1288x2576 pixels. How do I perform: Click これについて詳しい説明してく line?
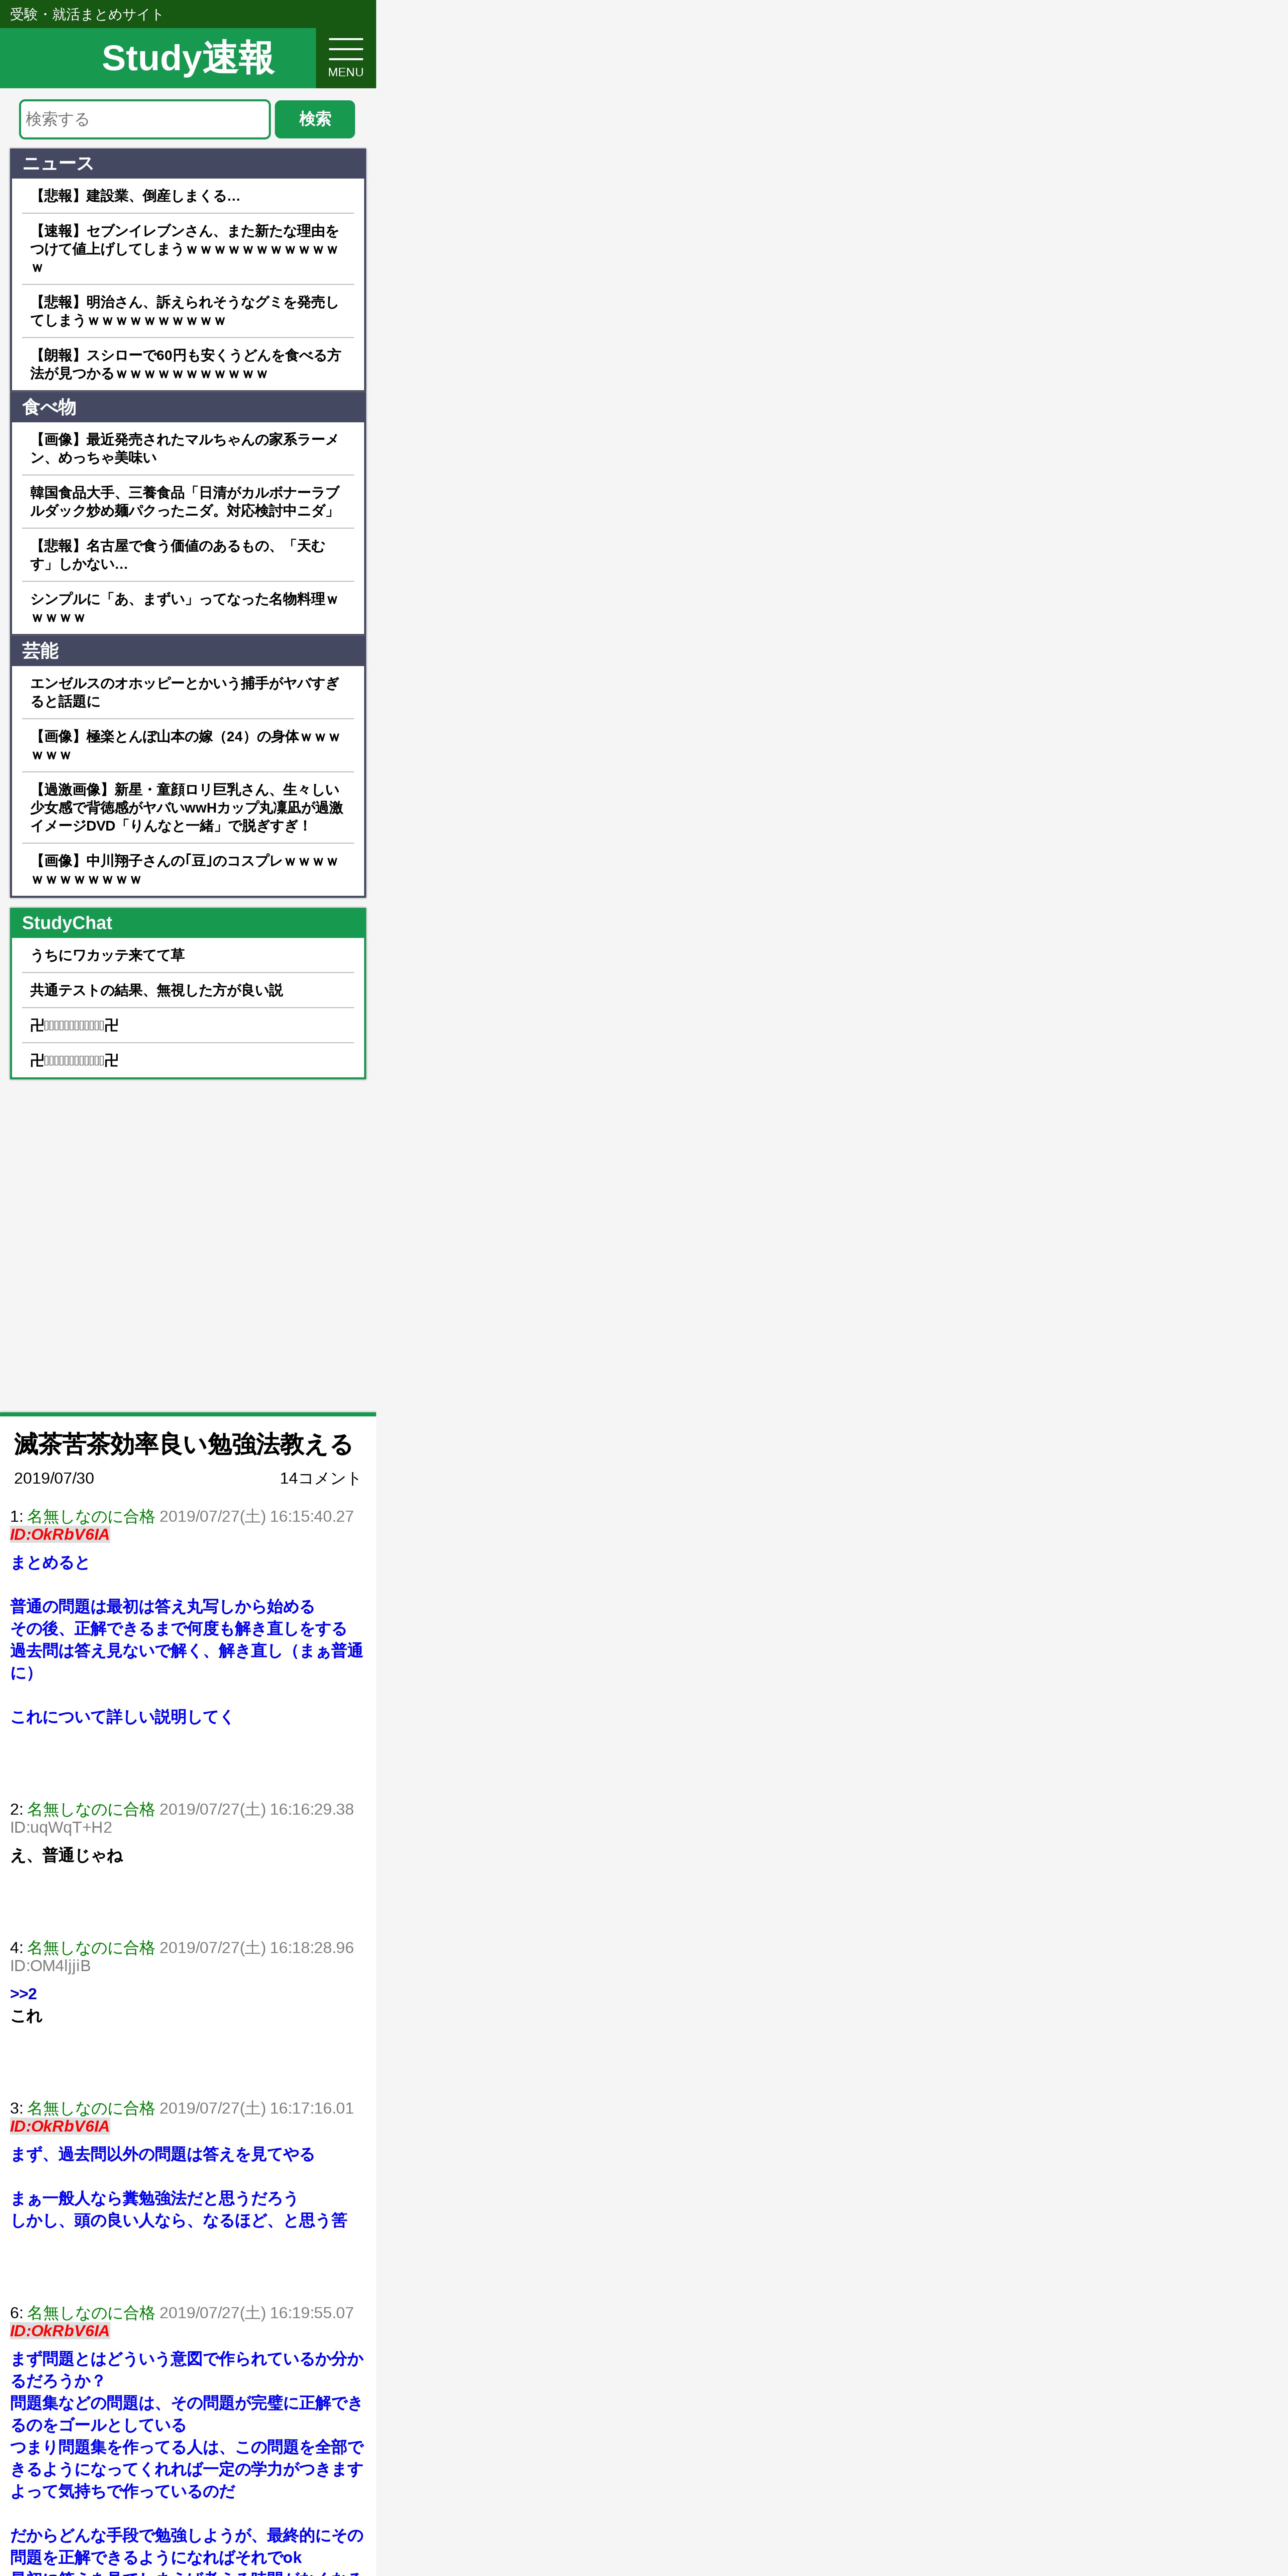coord(122,1717)
